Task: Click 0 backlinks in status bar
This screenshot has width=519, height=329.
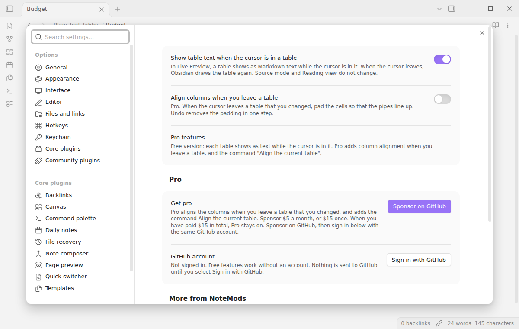Action: [416, 323]
